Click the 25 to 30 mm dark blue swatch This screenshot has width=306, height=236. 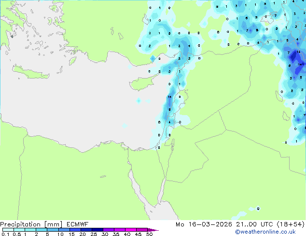click(x=97, y=230)
